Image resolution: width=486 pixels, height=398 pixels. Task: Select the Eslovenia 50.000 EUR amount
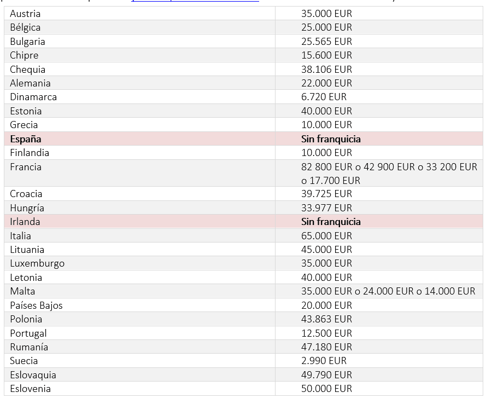[x=326, y=389]
